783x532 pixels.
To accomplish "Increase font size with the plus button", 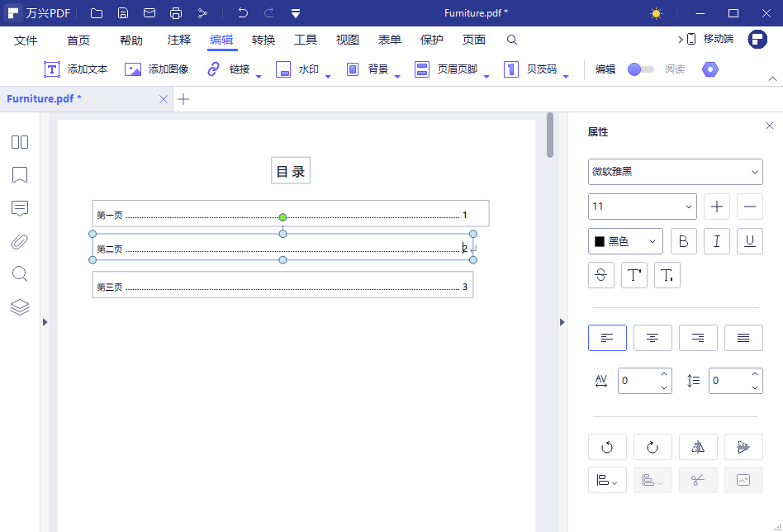I will [715, 206].
